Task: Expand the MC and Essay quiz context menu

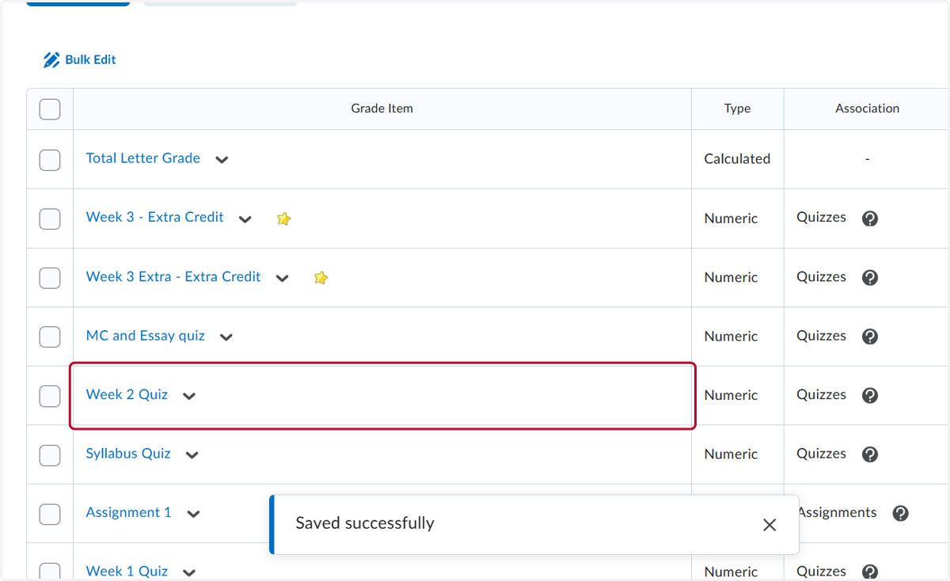Action: [226, 337]
